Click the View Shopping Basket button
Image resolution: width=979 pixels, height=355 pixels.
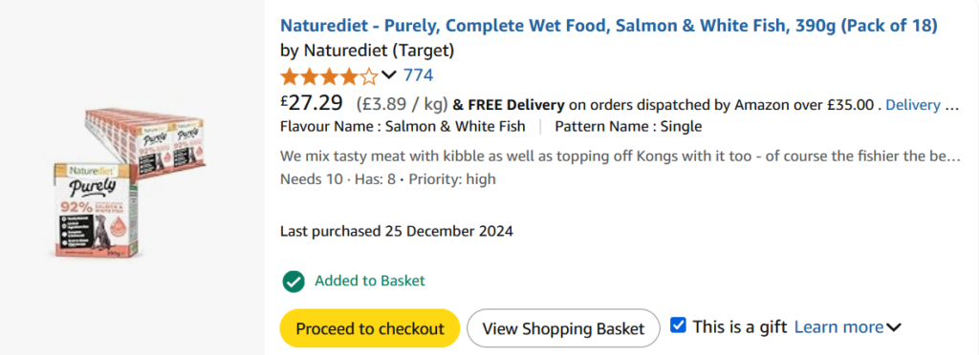coord(563,328)
